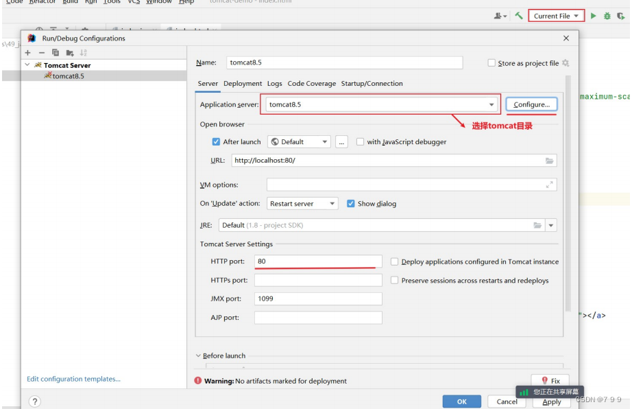Screen dimensions: 632x409
Task: Click browser ellipsis button
Action: click(341, 142)
